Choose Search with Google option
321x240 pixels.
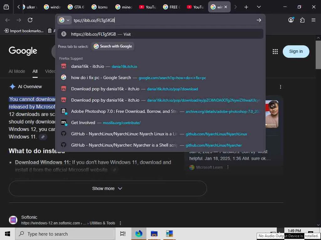click(113, 46)
